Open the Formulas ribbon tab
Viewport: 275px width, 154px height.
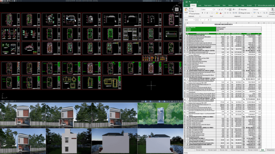point(217,6)
